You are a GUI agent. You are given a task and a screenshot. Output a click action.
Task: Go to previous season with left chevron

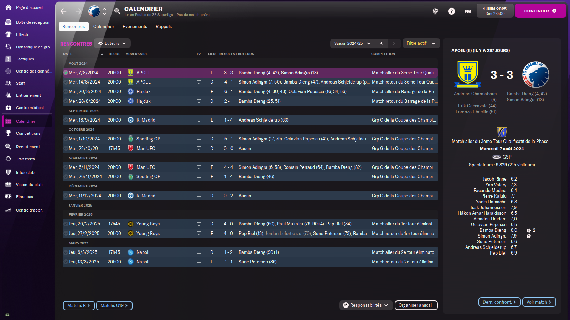pos(382,43)
